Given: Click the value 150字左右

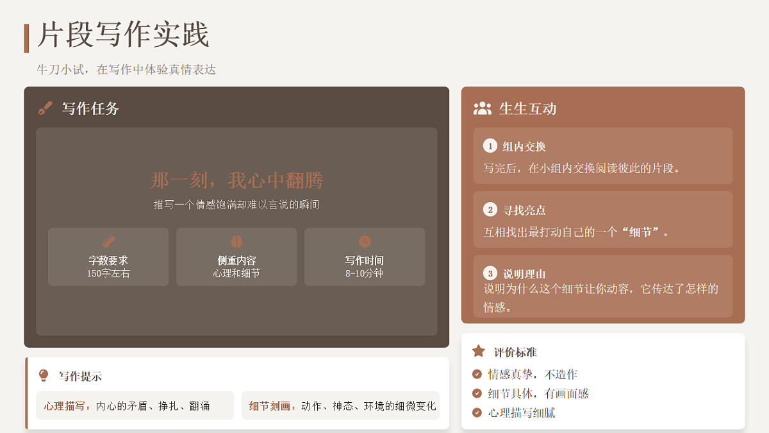Looking at the screenshot, I should coord(108,273).
